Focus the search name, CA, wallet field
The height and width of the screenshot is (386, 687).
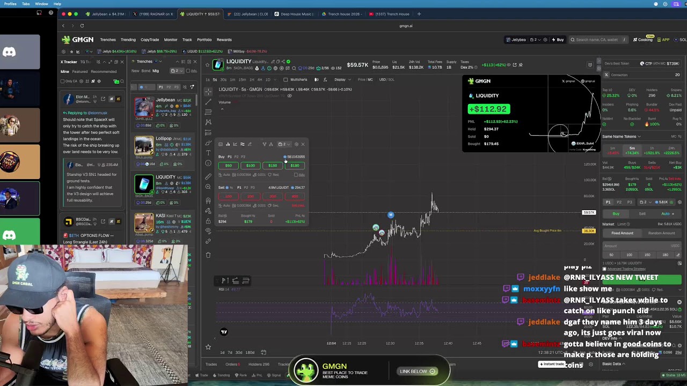[597, 40]
